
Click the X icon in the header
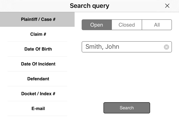click(x=167, y=6)
